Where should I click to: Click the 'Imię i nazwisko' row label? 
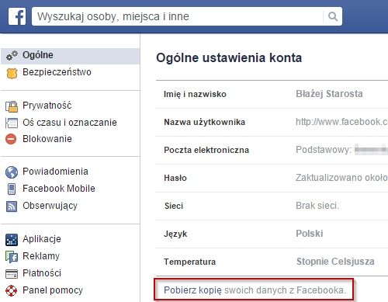coord(195,94)
